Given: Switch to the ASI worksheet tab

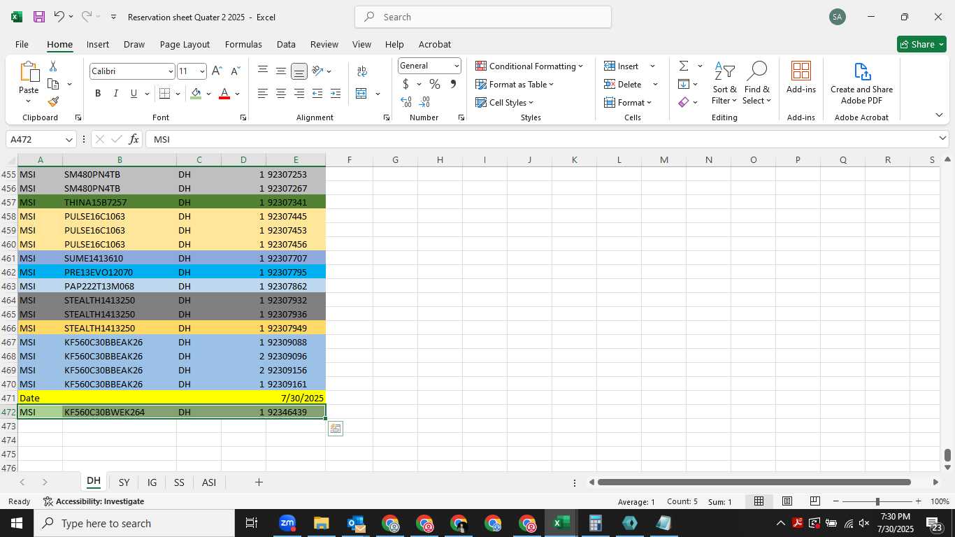Looking at the screenshot, I should (x=209, y=482).
